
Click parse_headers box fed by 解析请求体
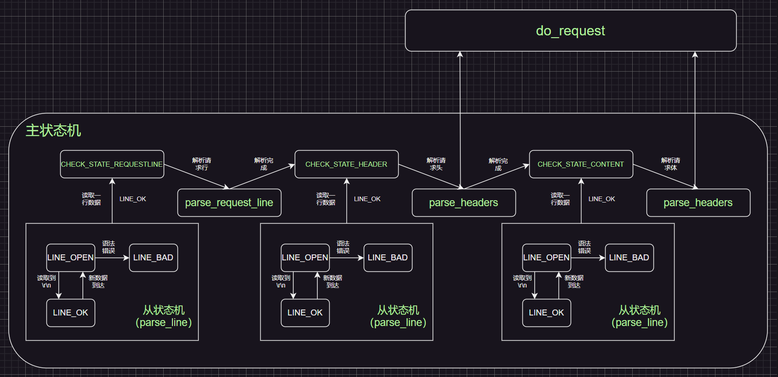(x=698, y=203)
